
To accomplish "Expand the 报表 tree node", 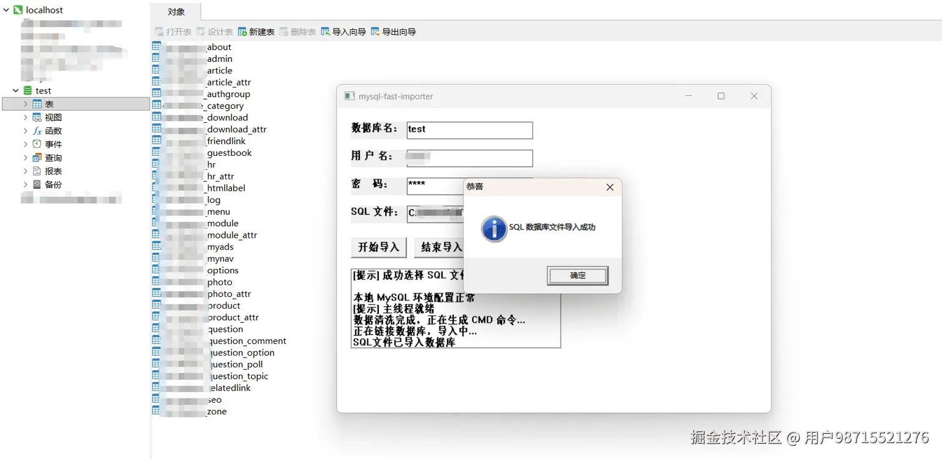I will pos(25,171).
